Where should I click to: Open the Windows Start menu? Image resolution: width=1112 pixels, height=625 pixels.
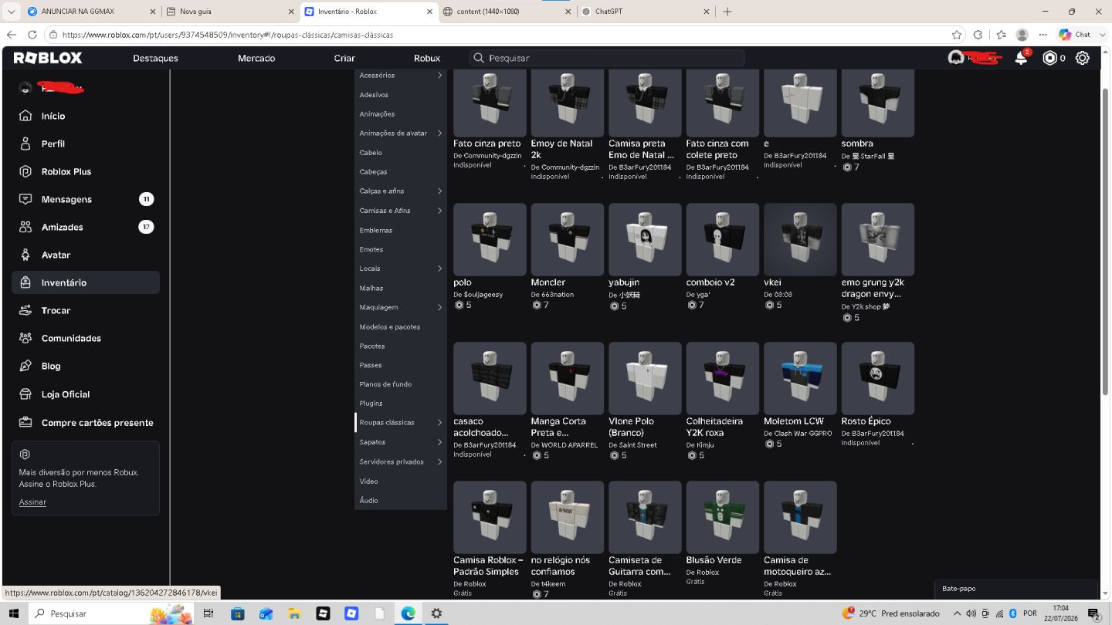(14, 613)
